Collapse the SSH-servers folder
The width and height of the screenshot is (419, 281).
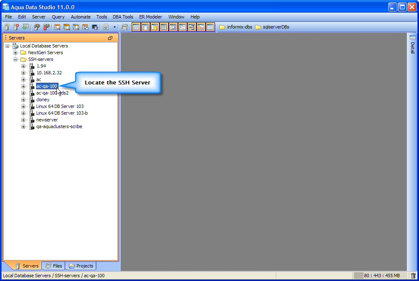click(x=16, y=59)
